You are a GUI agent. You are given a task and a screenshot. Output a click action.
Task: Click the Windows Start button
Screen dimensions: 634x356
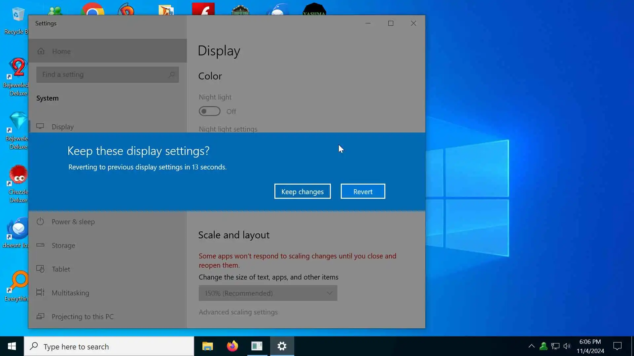coord(12,346)
